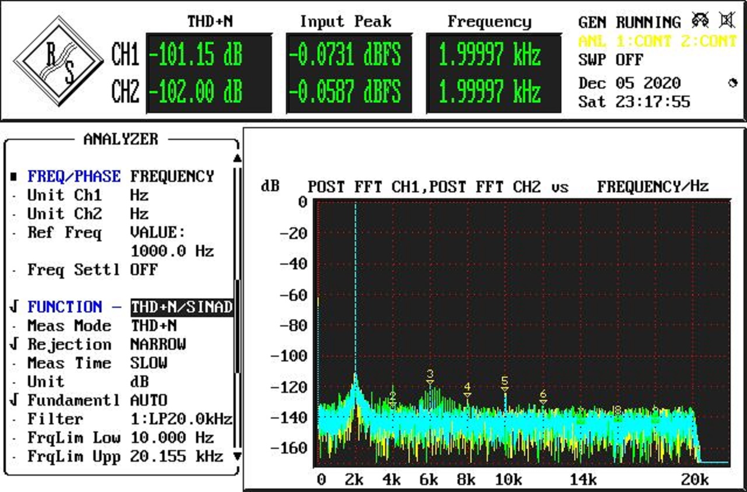Select harmonic marker 5 on the spectrum
The image size is (747, 492).
[x=505, y=385]
